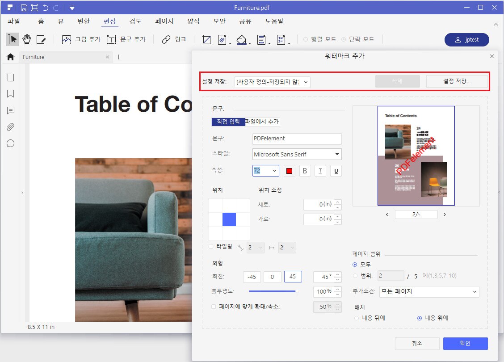Open the watermark tool icon
Viewport: 504px width, 362px height.
(x=222, y=39)
